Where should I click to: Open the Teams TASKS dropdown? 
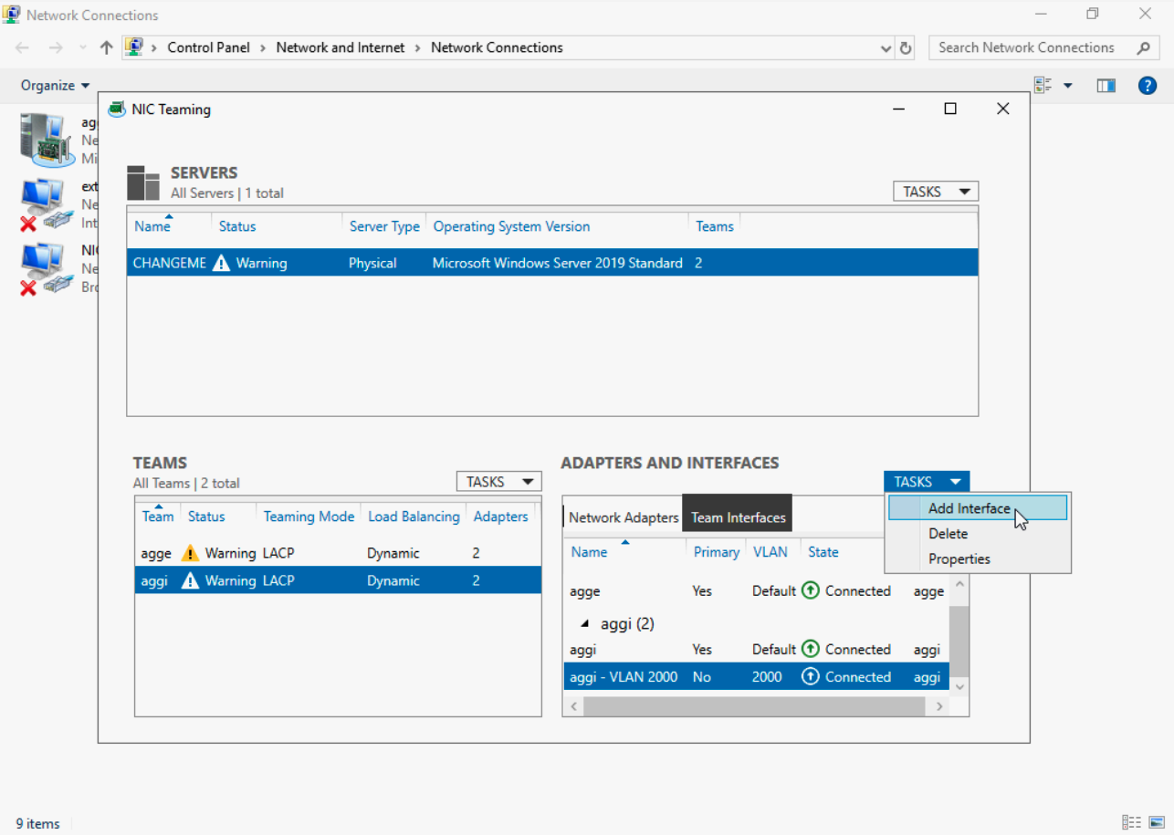point(498,482)
